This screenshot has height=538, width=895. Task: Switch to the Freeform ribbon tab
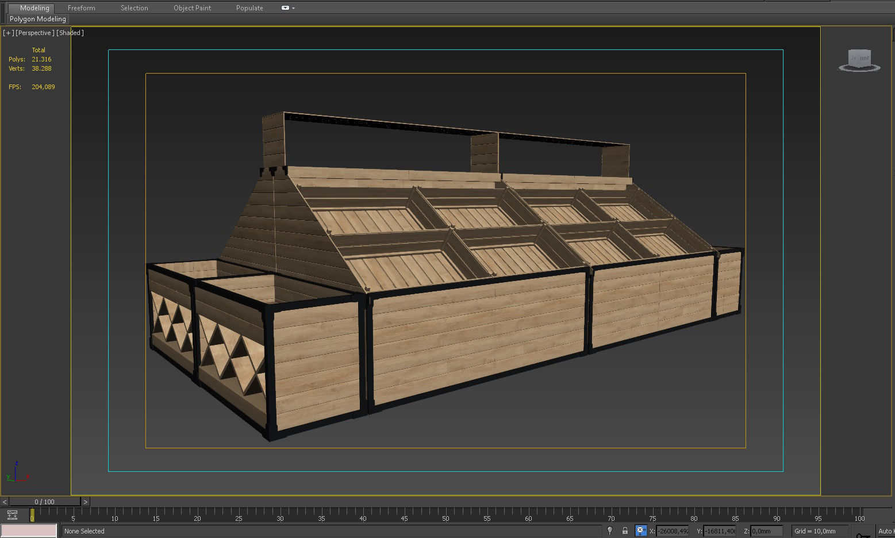coord(81,8)
